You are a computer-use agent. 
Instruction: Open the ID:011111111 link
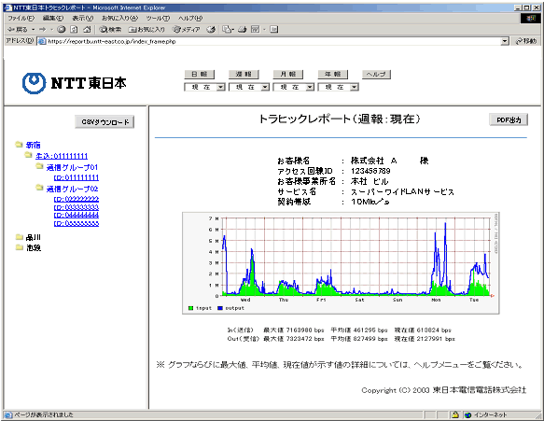click(x=77, y=177)
